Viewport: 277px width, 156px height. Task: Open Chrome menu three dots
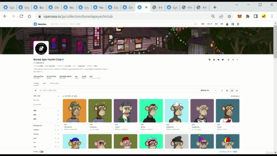[x=272, y=16]
